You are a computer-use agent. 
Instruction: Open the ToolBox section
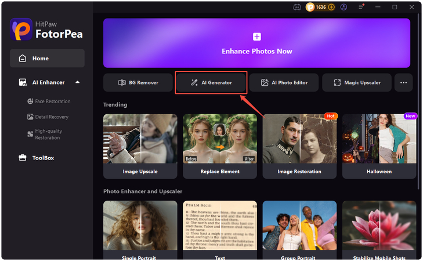click(x=43, y=158)
